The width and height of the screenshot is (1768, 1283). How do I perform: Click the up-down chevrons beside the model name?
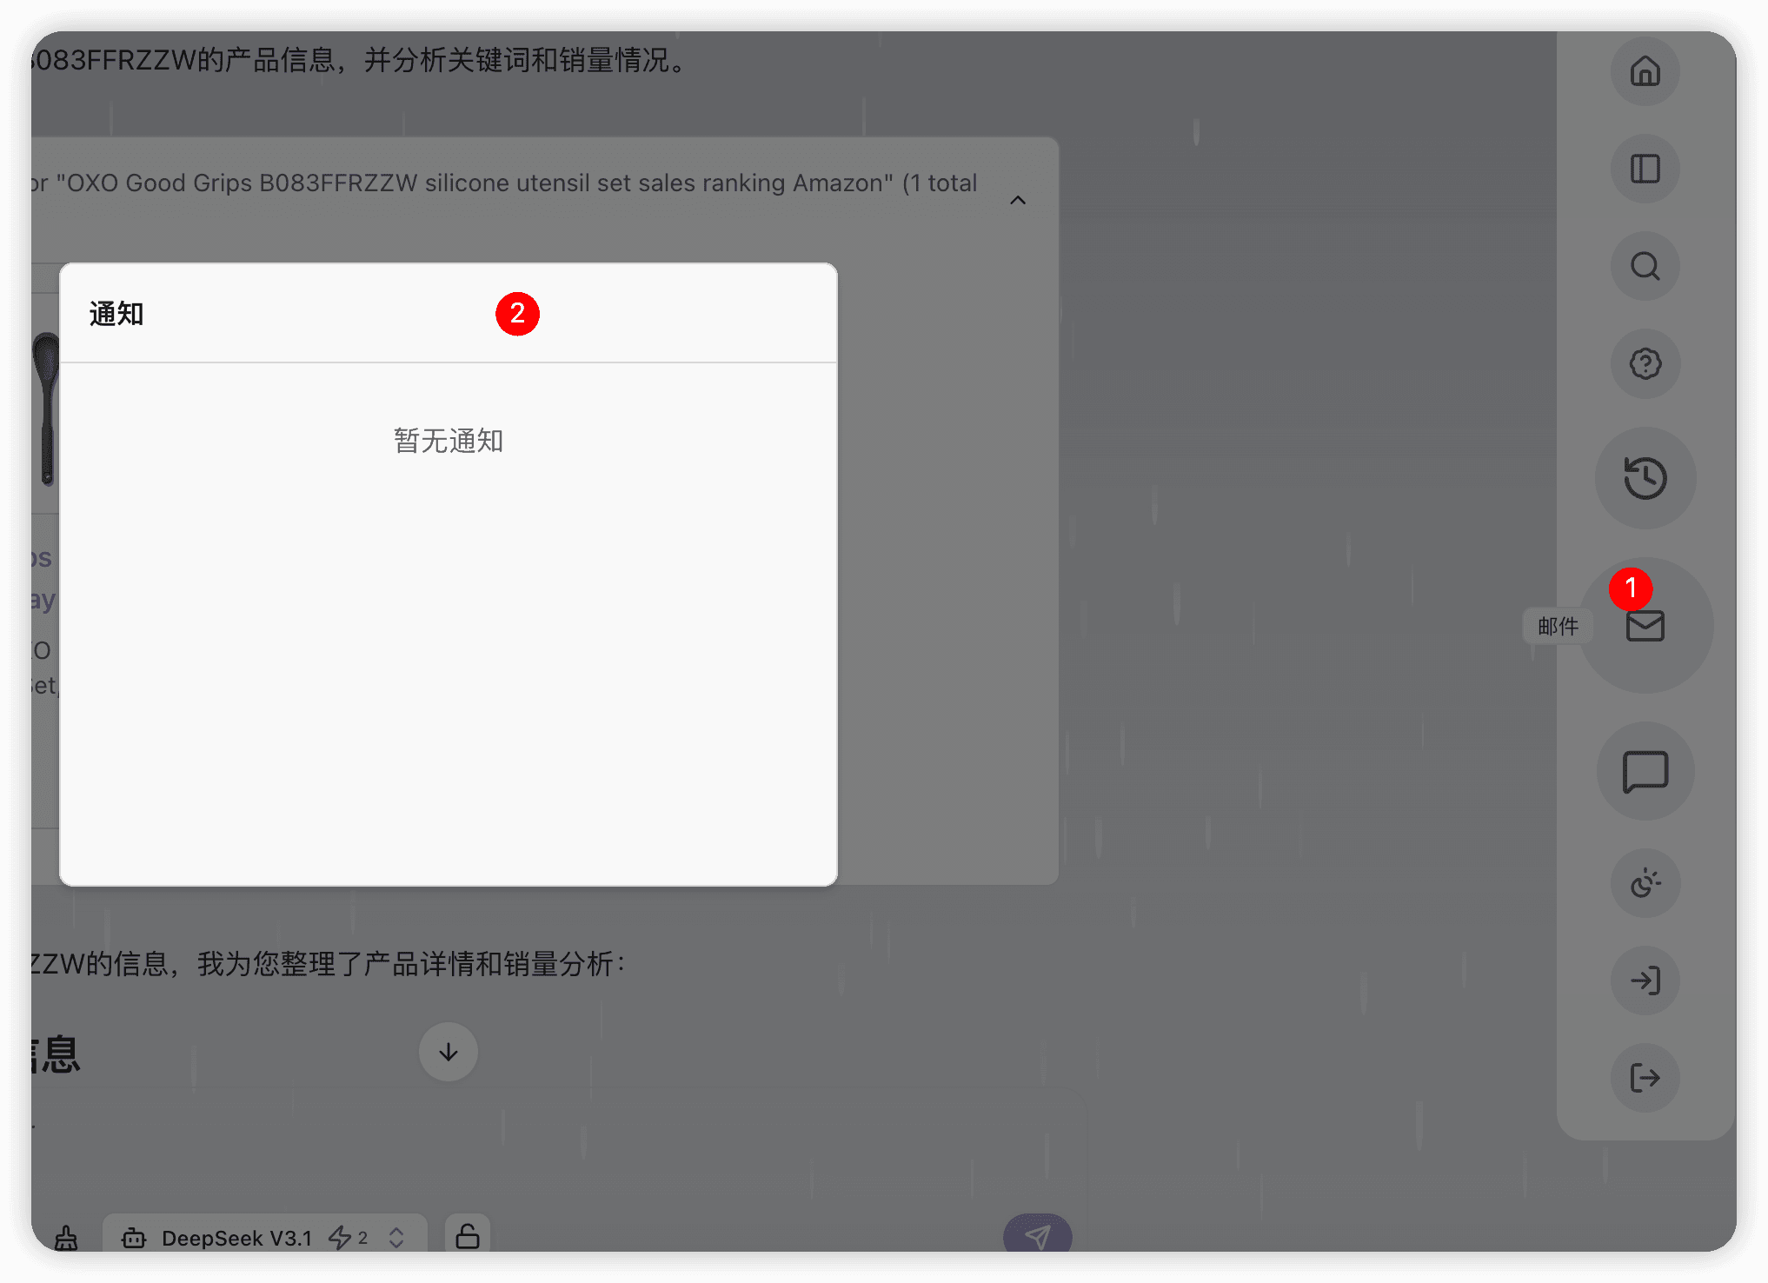[x=395, y=1238]
